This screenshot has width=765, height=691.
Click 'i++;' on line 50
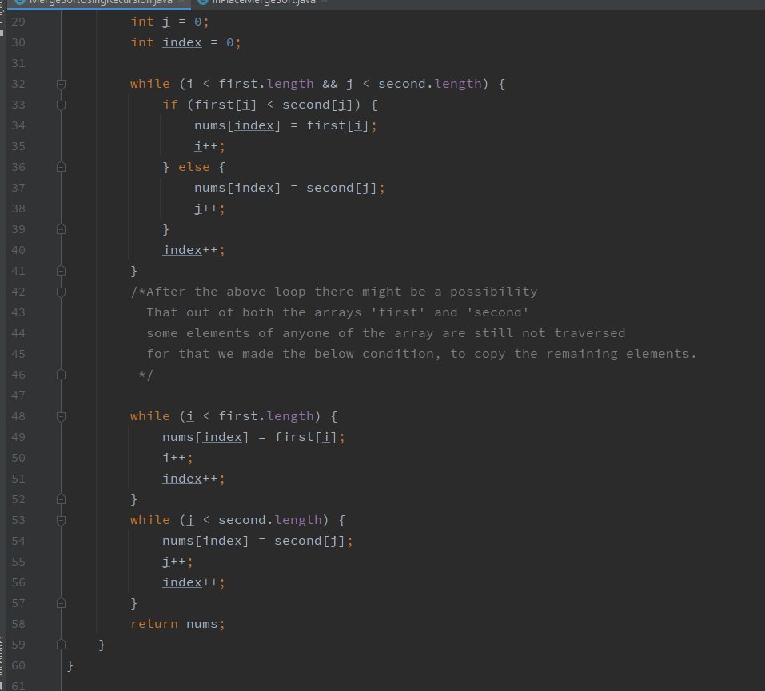pos(177,458)
